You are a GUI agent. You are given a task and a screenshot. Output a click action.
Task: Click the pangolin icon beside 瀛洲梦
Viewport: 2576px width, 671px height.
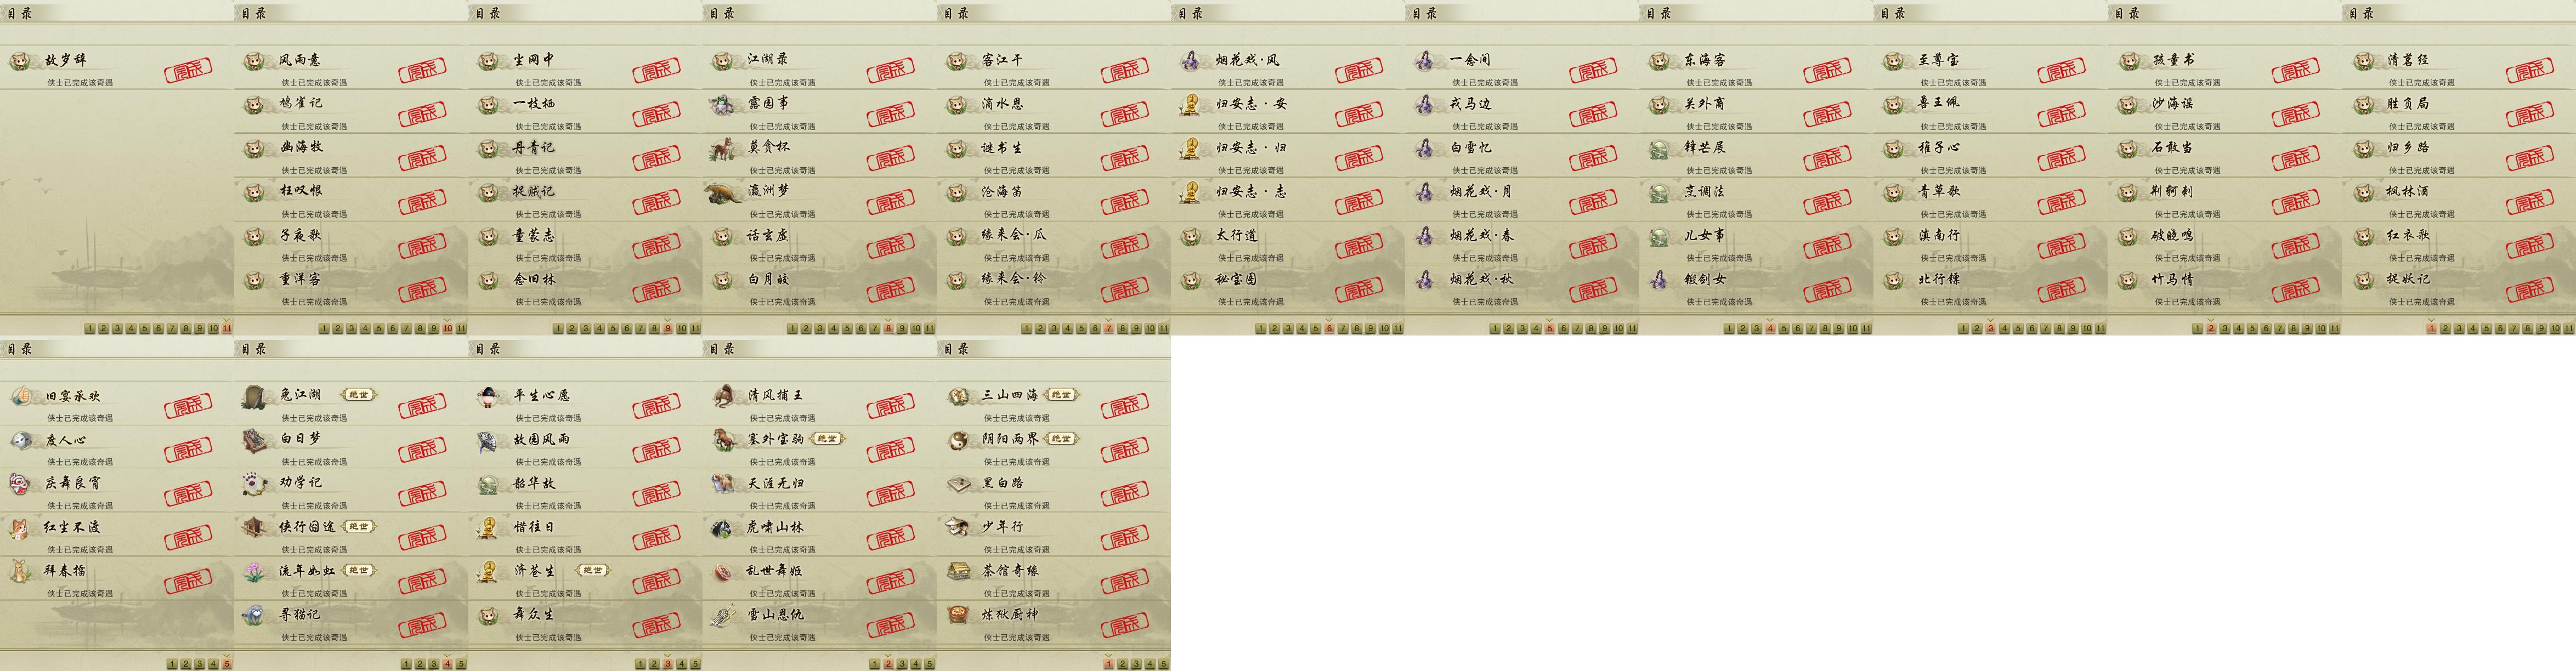tap(720, 191)
